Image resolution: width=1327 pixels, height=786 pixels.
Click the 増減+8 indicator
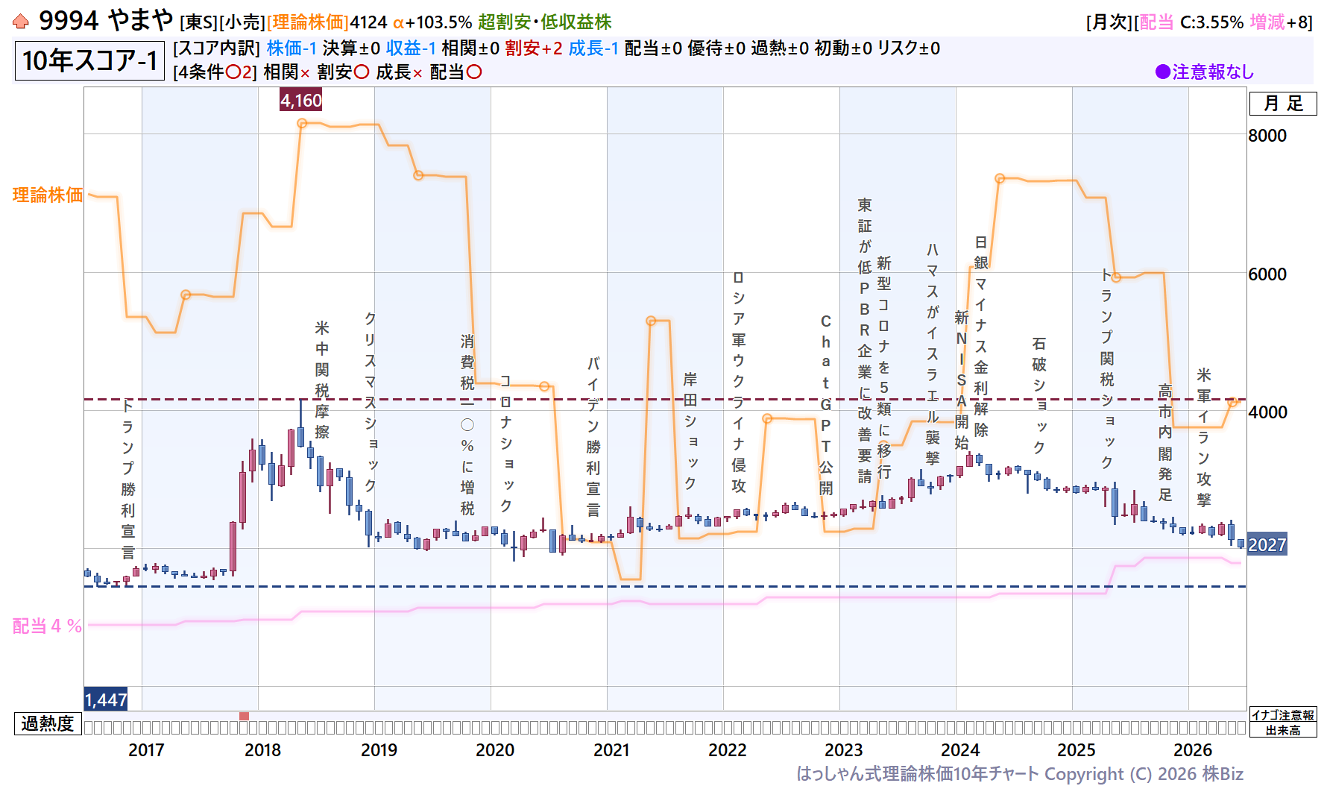pyautogui.click(x=1279, y=22)
